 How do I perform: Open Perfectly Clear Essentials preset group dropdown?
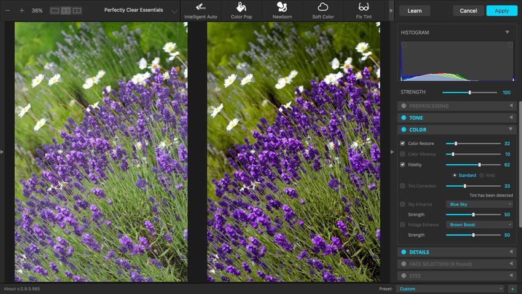pos(174,11)
